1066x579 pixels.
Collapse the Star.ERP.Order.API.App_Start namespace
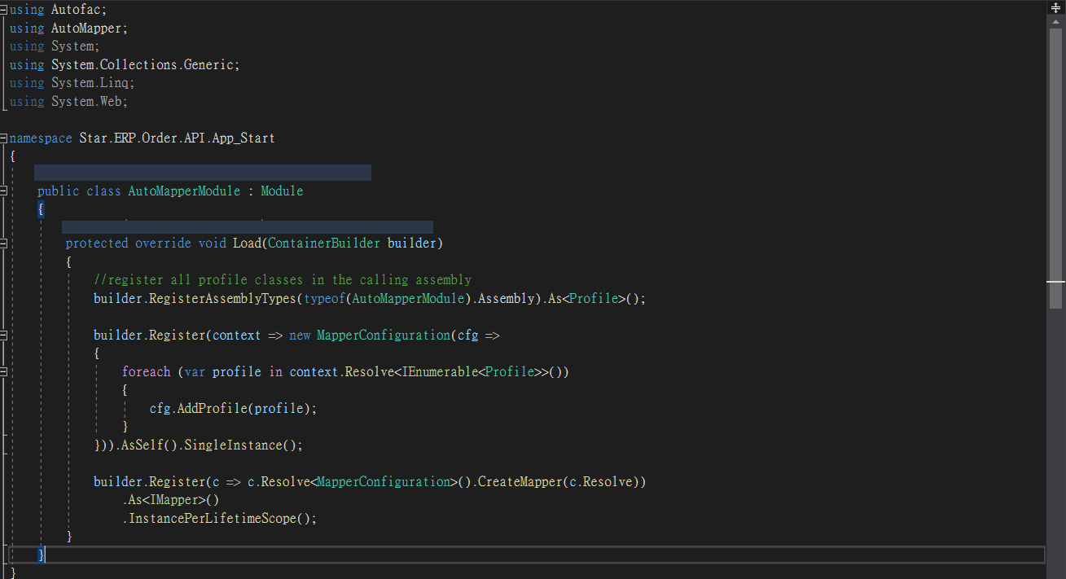(4, 138)
